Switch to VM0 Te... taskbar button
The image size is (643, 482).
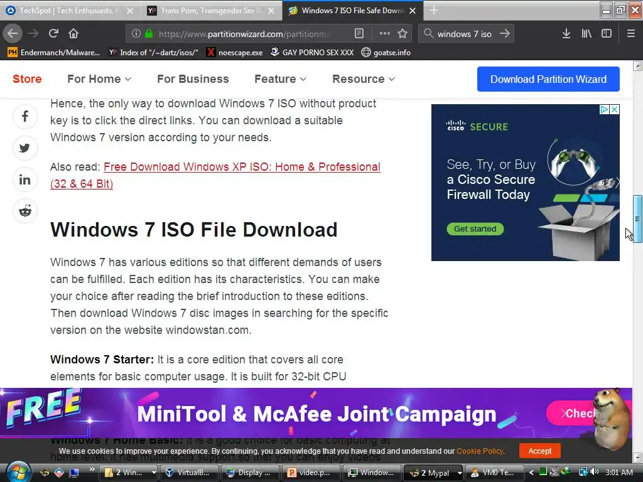tap(495, 473)
